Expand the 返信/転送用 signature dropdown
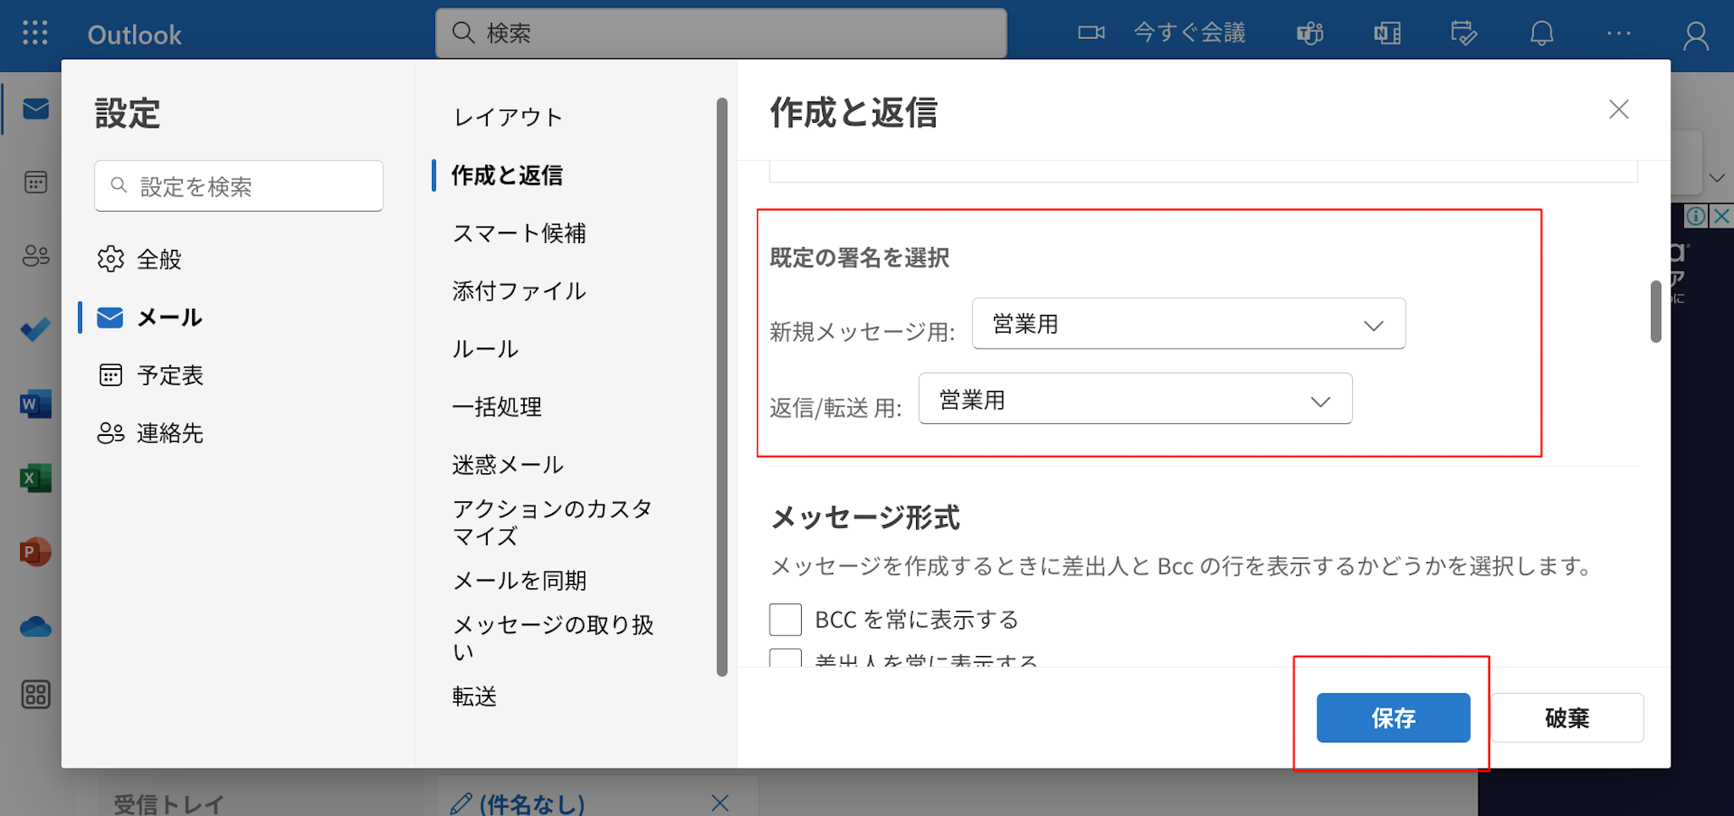The image size is (1734, 816). point(1135,400)
